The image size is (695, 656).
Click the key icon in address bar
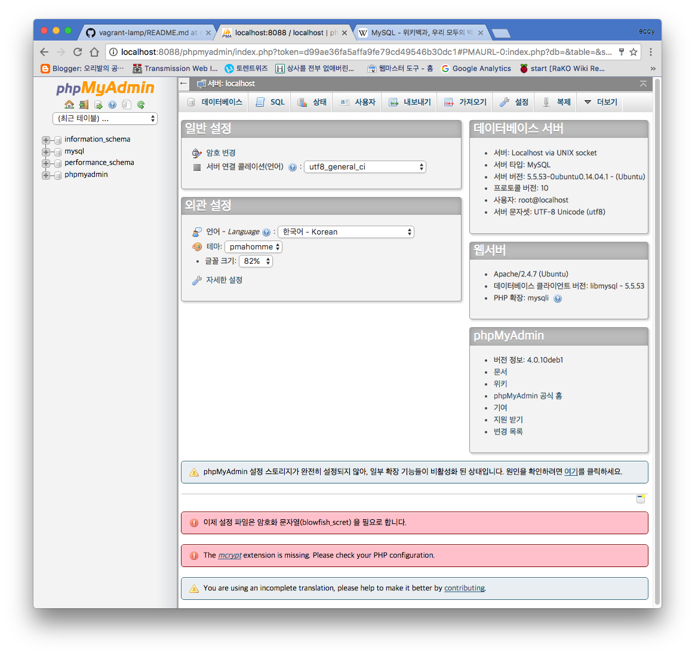(622, 52)
